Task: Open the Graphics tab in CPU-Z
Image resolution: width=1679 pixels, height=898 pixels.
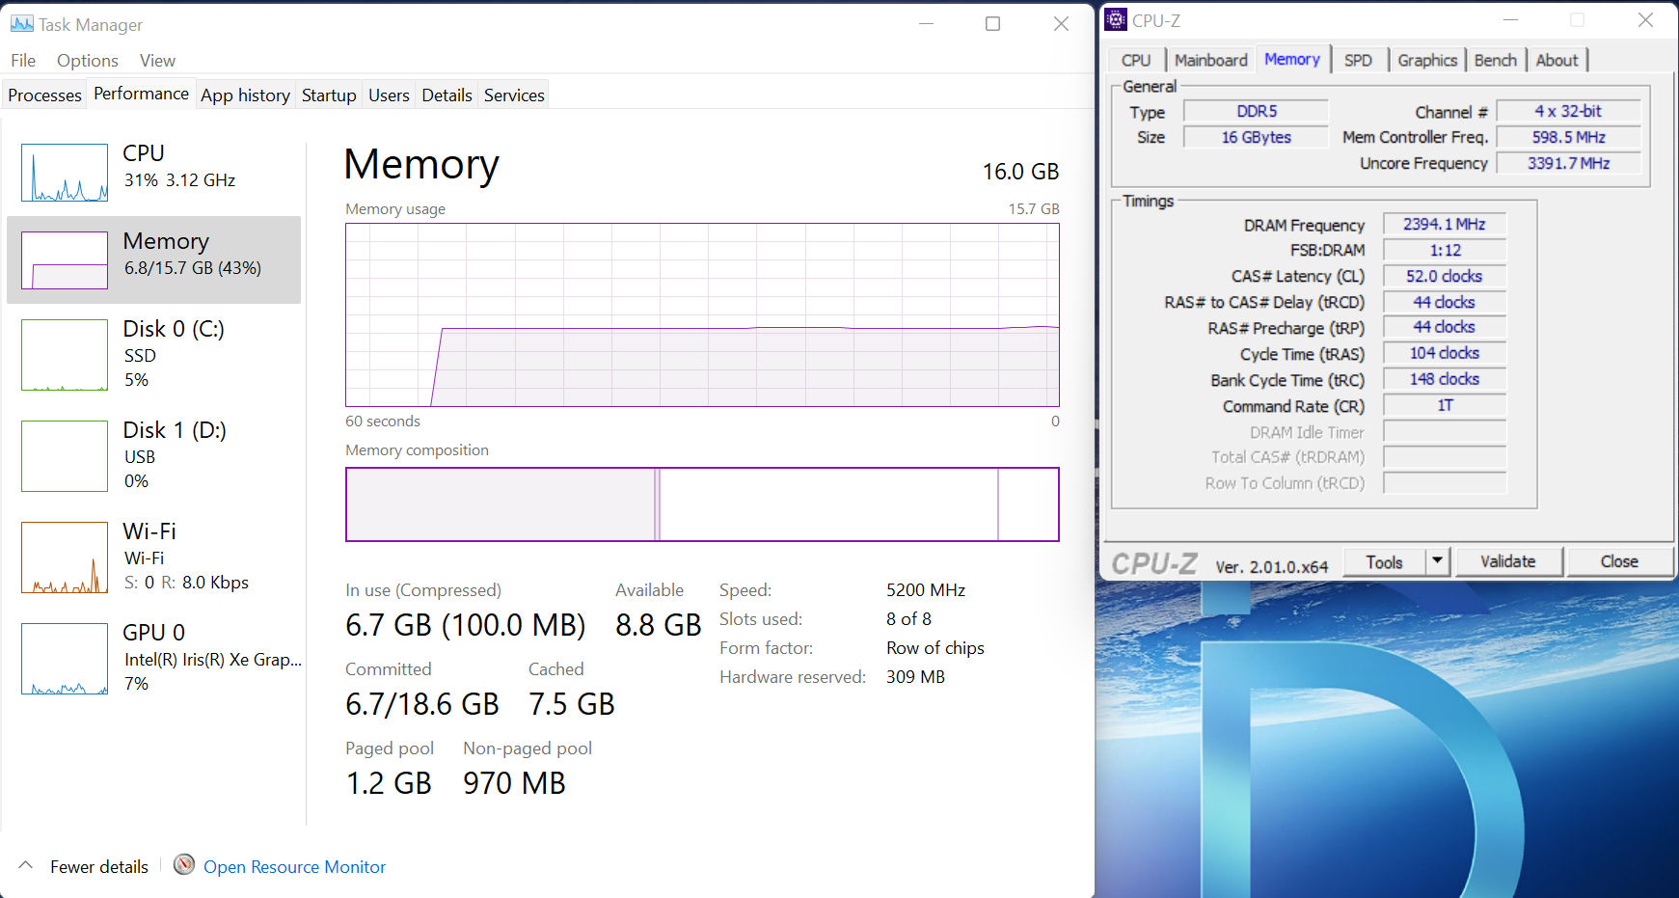Action: pos(1426,61)
